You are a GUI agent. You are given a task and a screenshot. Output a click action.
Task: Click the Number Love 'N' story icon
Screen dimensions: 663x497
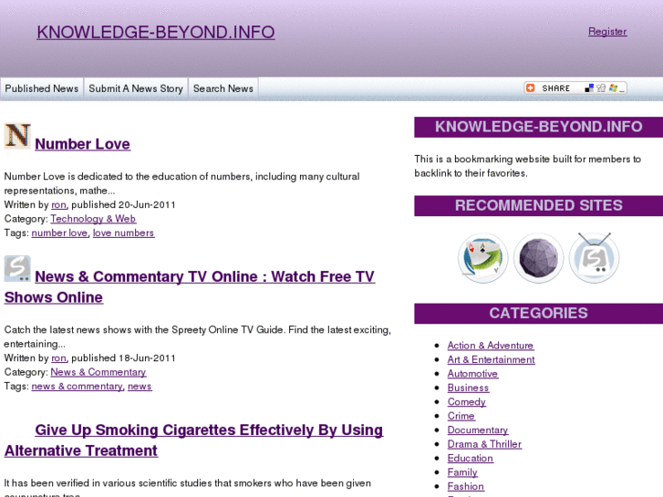click(x=17, y=136)
